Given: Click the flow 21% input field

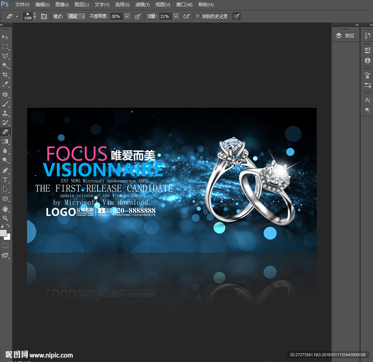Looking at the screenshot, I should (x=166, y=16).
